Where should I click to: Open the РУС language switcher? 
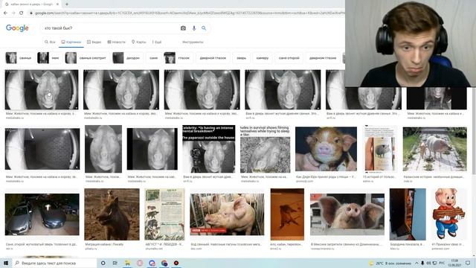442,263
